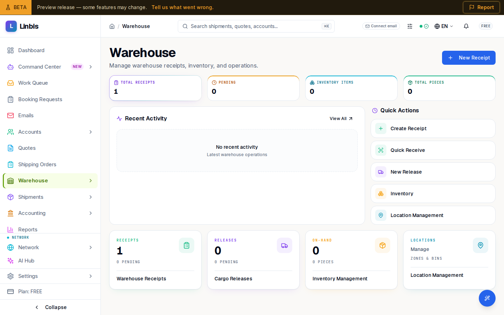Viewport: 504px width, 315px height.
Task: Click the BETA flask badge
Action: [16, 7]
